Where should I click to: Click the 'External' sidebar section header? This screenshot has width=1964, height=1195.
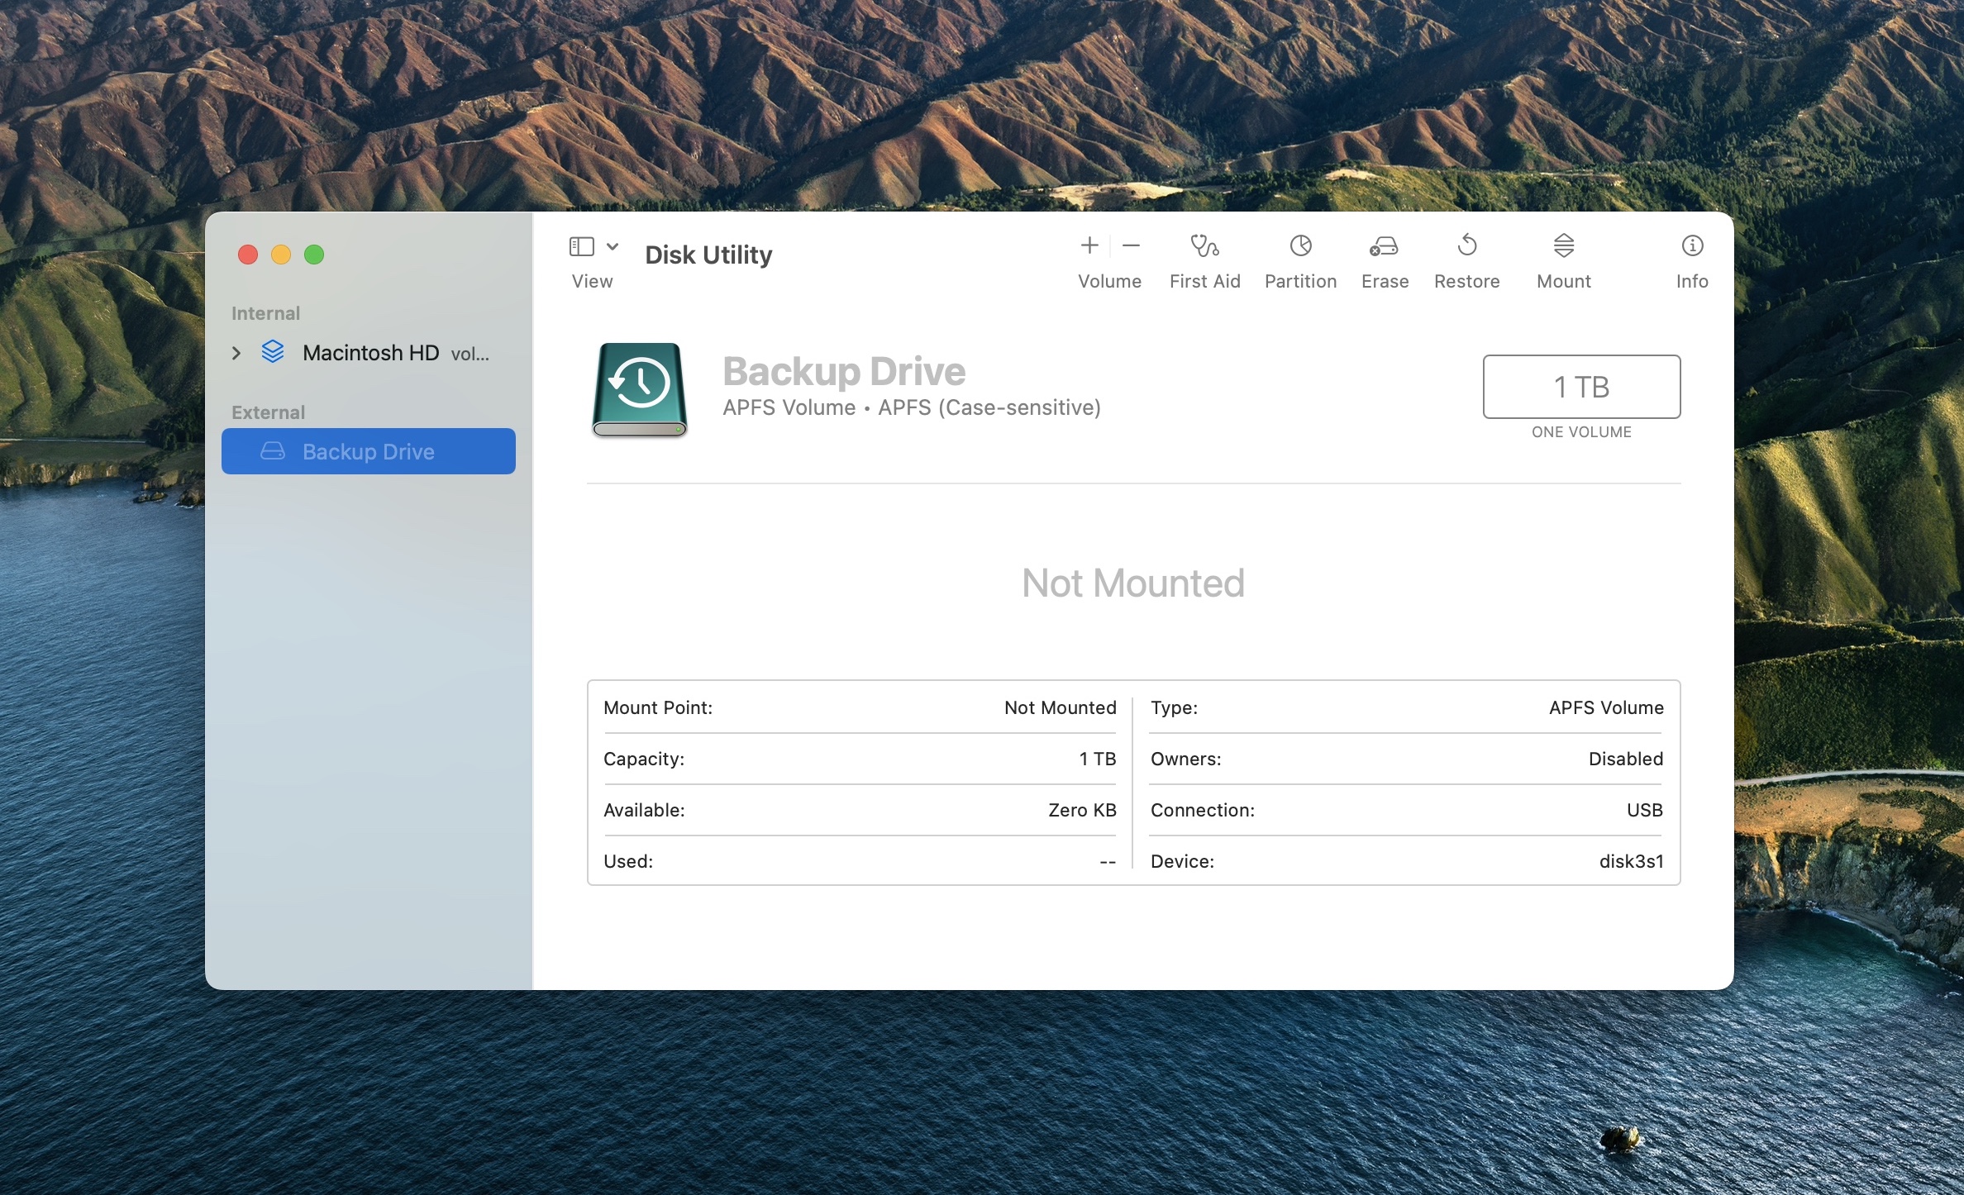coord(268,412)
